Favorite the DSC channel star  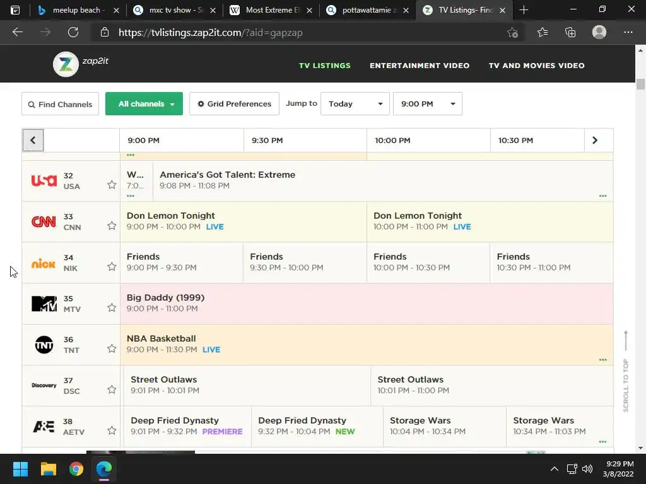click(x=112, y=389)
